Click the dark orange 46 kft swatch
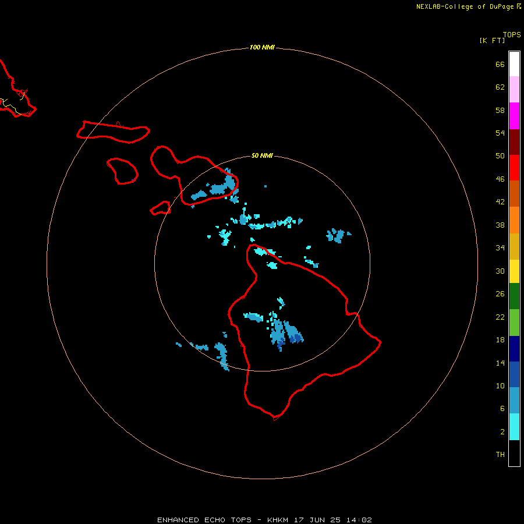Image resolution: width=524 pixels, height=524 pixels. [x=514, y=193]
